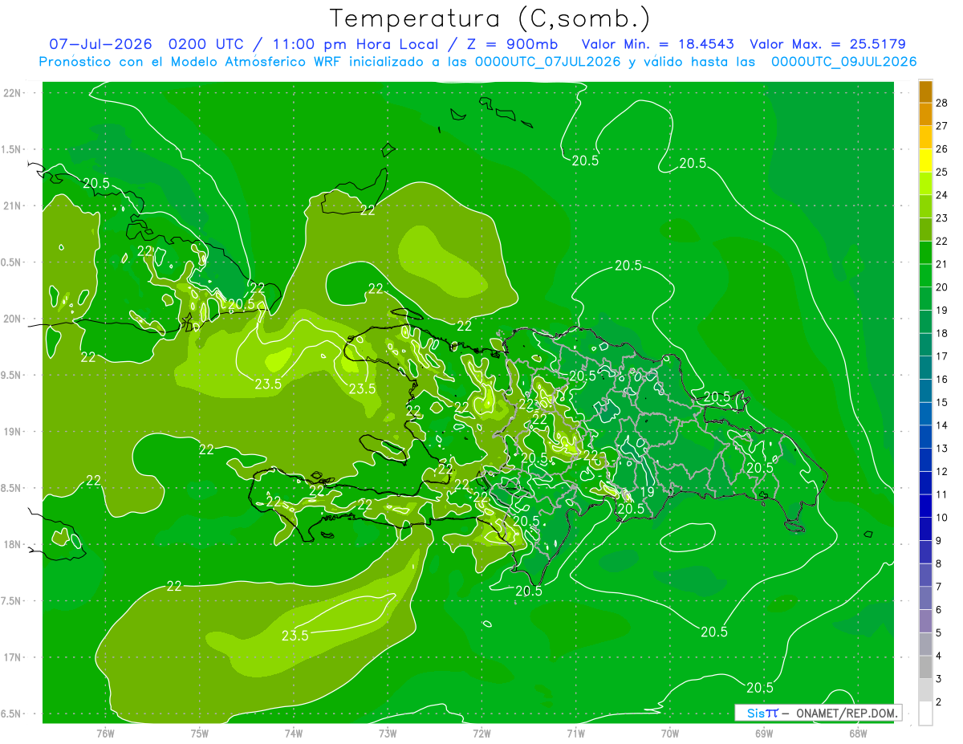Click the "23.5" contour label near 17N
This screenshot has width=963, height=744.
coord(295,636)
